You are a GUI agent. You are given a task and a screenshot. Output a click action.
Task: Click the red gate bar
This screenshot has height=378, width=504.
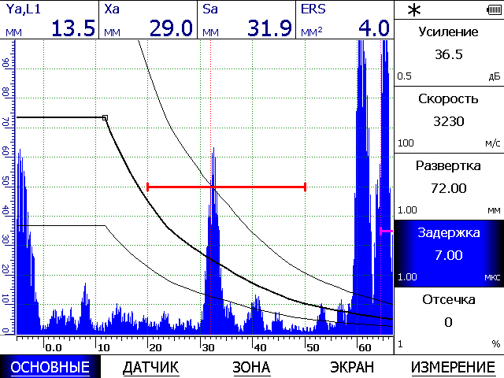[226, 187]
